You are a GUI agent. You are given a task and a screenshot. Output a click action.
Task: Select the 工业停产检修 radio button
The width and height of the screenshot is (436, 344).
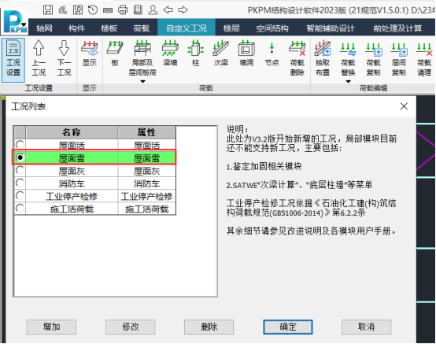(x=20, y=195)
